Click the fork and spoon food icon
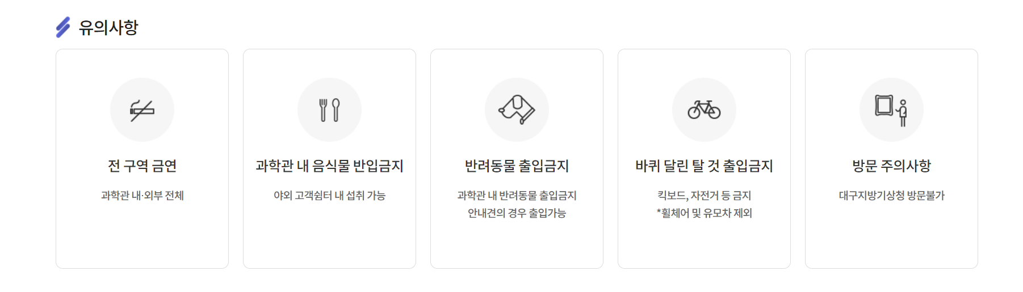Image resolution: width=1023 pixels, height=292 pixels. (x=329, y=110)
